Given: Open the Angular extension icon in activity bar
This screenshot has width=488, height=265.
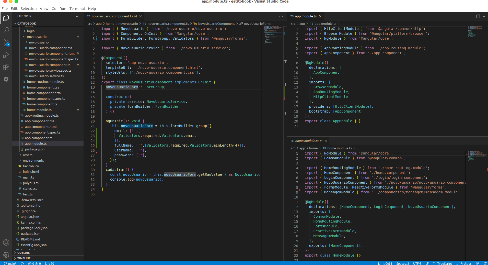Looking at the screenshot, I should point(6,79).
